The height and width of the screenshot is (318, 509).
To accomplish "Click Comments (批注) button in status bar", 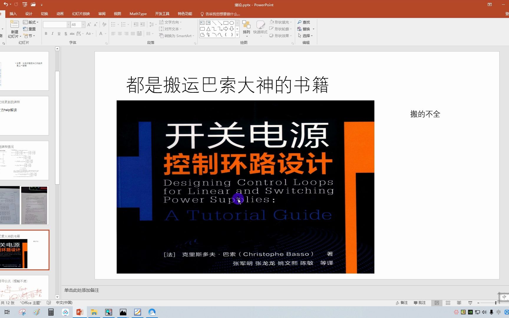I will click(x=420, y=303).
